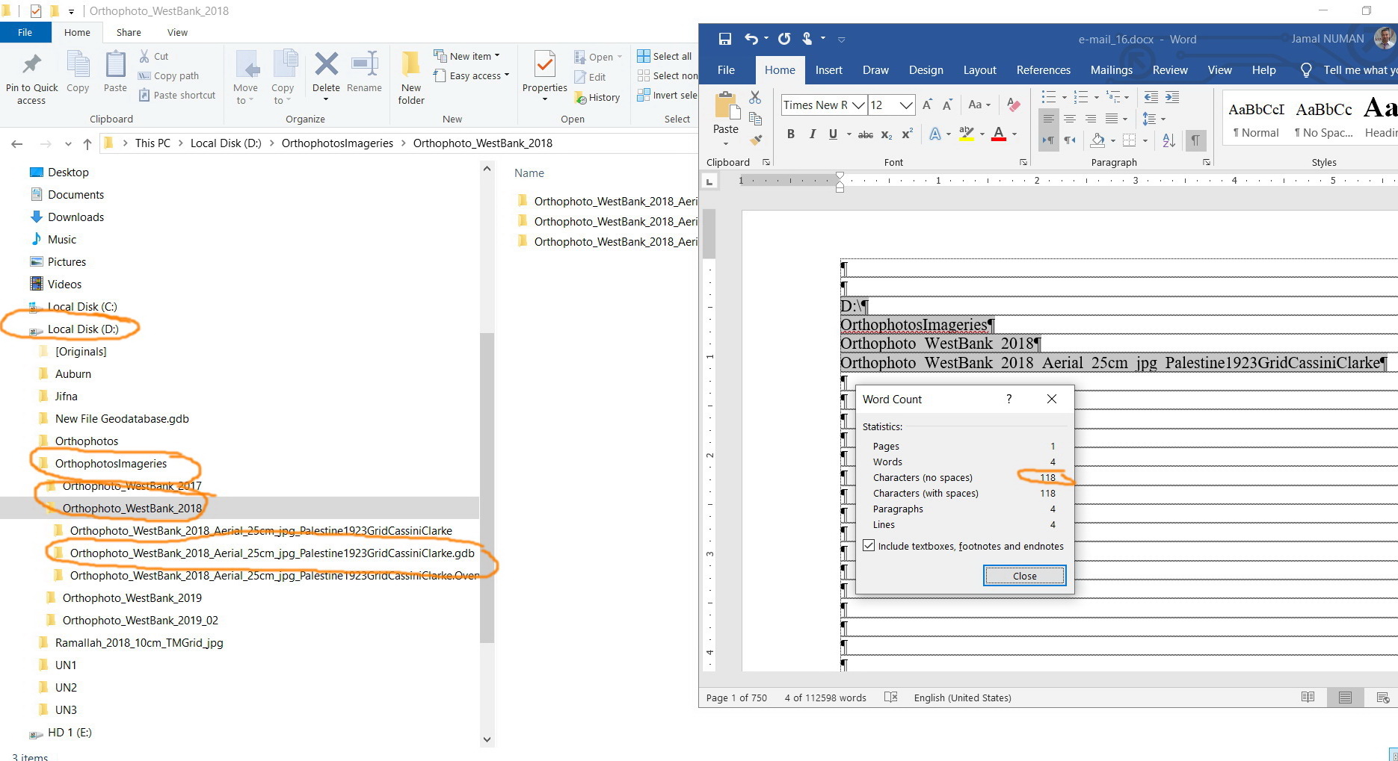1398x761 pixels.
Task: Click History in Explorer ribbon
Action: tap(597, 97)
